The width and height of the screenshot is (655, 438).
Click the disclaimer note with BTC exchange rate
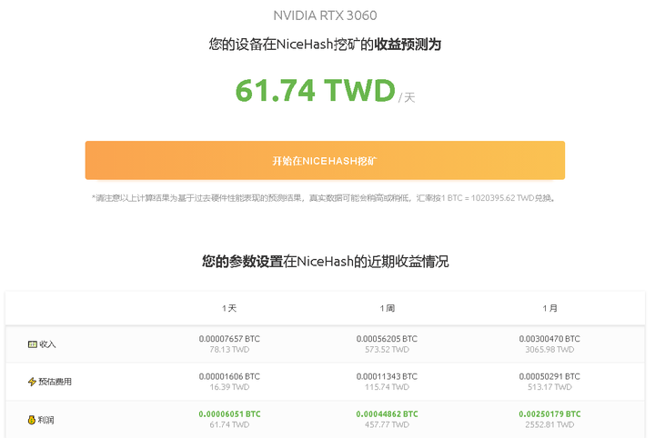coord(324,198)
